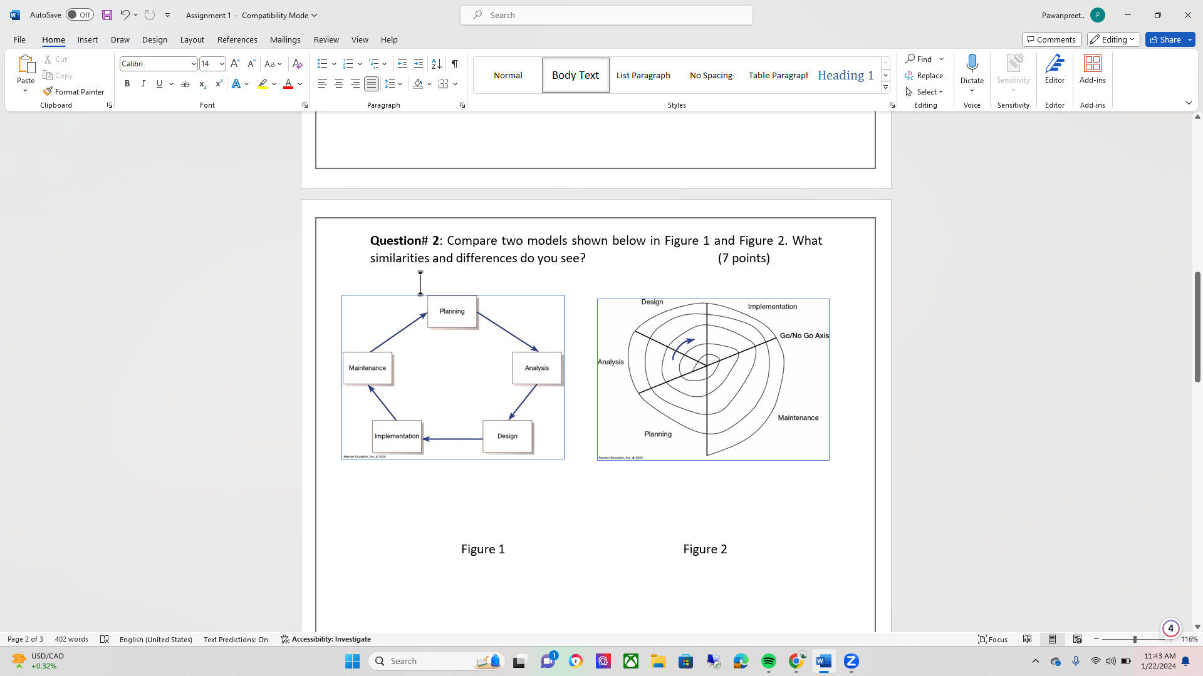Screen dimensions: 1203x676
Task: Open the font name dropdown
Action: 193,63
